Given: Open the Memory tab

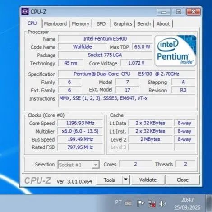Looking at the screenshot, I should click(81, 23).
